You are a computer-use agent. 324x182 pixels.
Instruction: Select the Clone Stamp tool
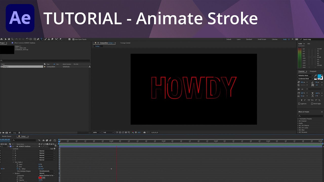click(49, 39)
